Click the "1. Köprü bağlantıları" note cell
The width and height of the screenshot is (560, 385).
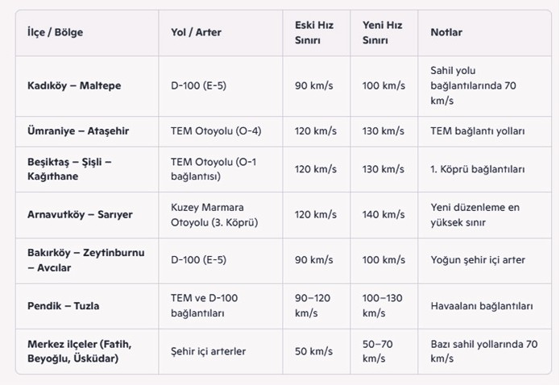pos(478,169)
